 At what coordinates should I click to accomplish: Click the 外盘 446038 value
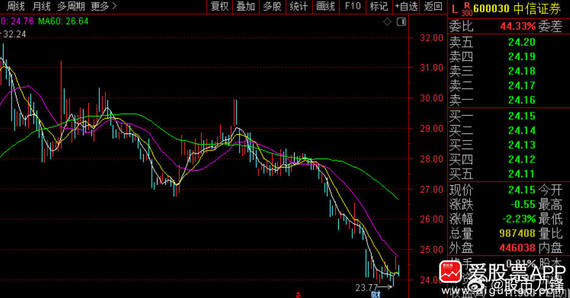click(x=518, y=248)
